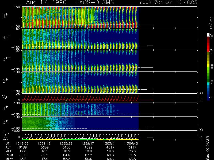Click the 'QA' row label

point(5,138)
